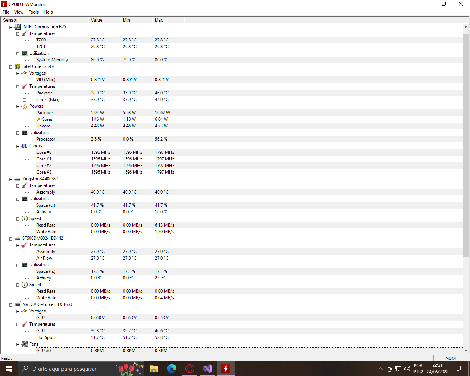Click the vertical scrollbar thumb
The height and width of the screenshot is (376, 470).
(466, 145)
